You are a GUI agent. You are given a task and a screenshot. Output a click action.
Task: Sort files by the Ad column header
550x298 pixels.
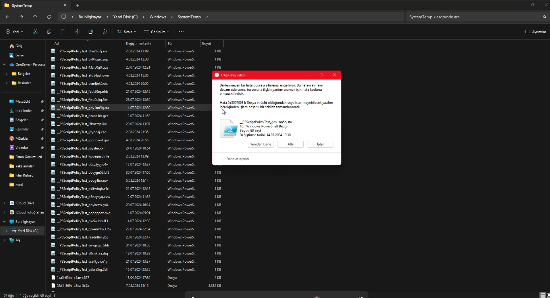[87, 43]
